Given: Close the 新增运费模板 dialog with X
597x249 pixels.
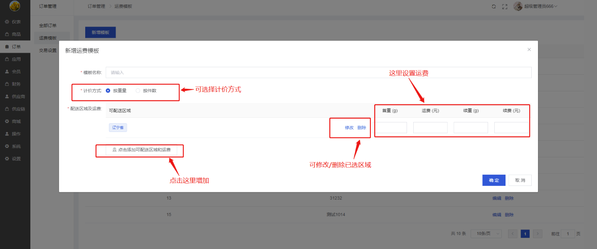Looking at the screenshot, I should [529, 49].
